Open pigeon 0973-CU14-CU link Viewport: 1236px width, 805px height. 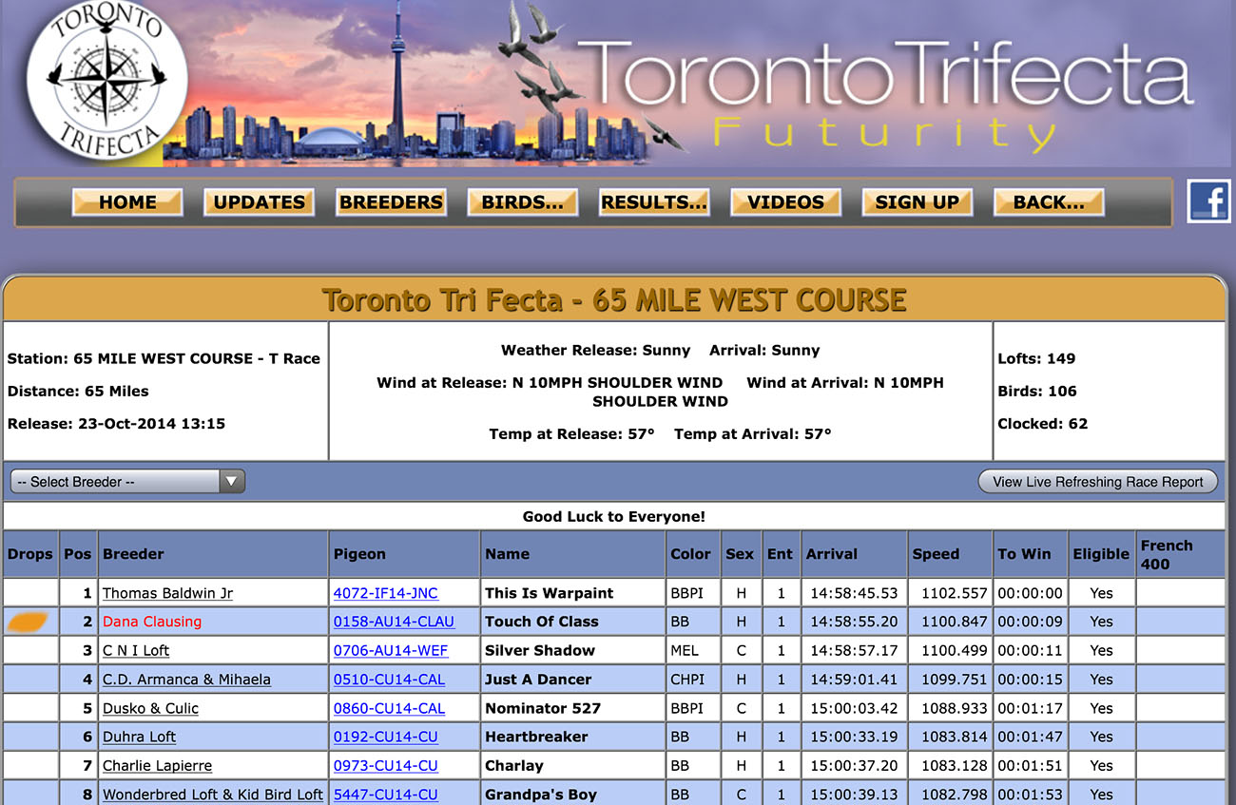385,766
